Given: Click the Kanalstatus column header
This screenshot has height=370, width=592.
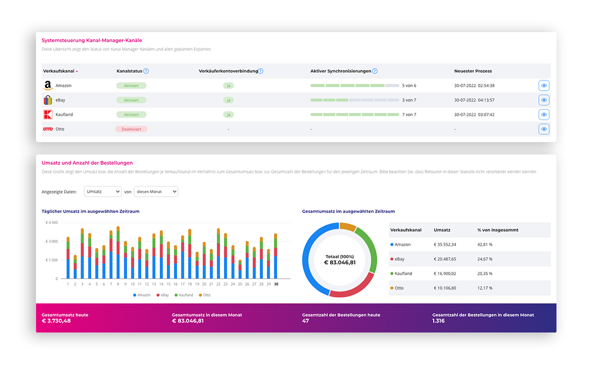Looking at the screenshot, I should coord(129,71).
